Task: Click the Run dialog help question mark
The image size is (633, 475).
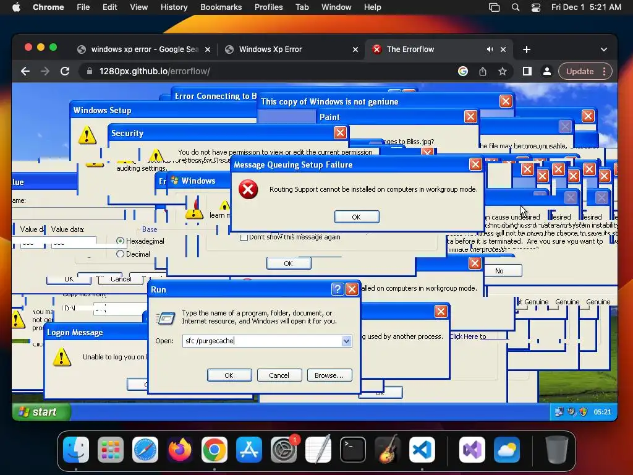Action: [x=337, y=289]
